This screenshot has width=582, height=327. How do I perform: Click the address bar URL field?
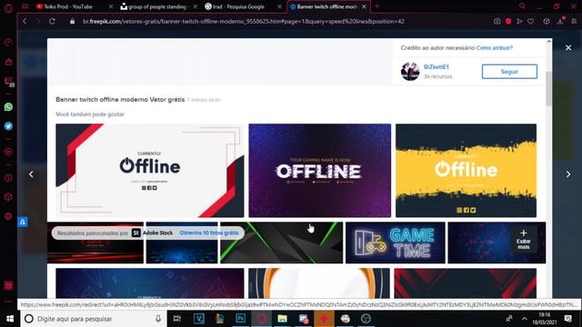tap(243, 22)
